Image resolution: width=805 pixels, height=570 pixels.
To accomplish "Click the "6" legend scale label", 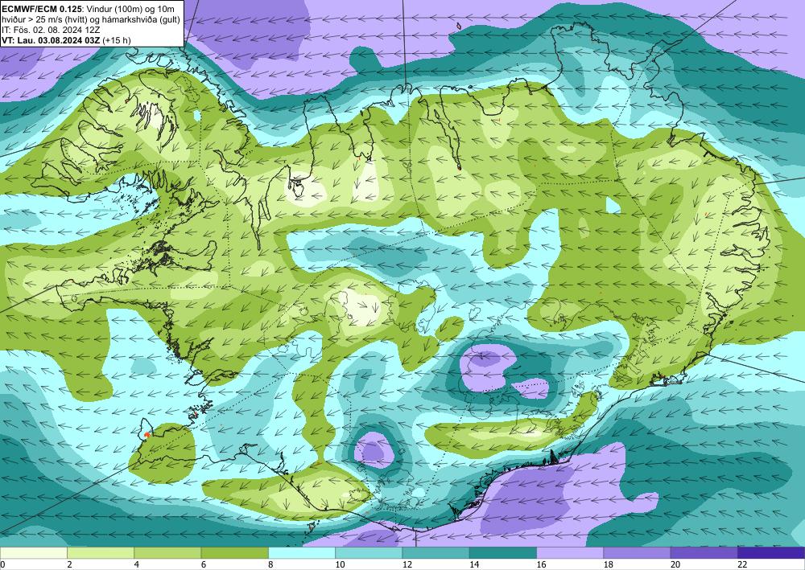I will [x=204, y=564].
